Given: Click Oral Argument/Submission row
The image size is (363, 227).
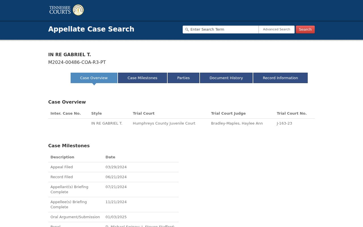Looking at the screenshot, I should (113, 217).
